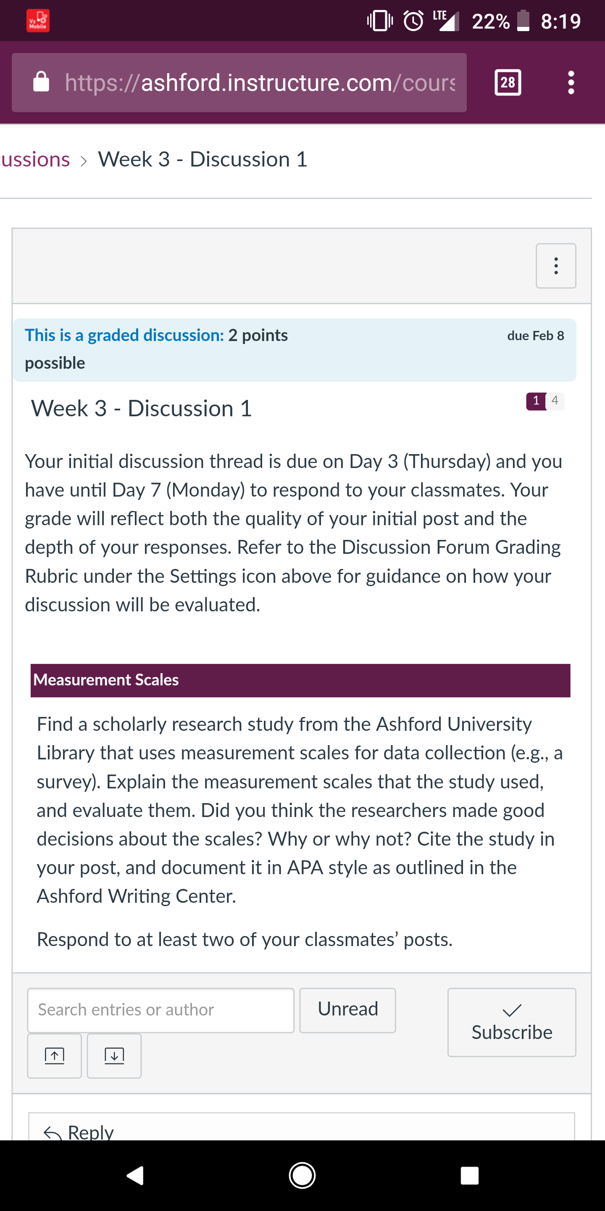Open the browser tab switcher showing 28
The height and width of the screenshot is (1211, 605).
508,83
